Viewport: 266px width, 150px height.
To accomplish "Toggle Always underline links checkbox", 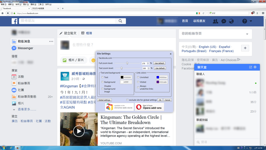I will [138, 87].
